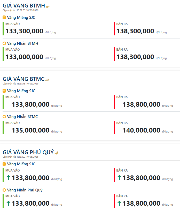Click the up arrow on Phú Quý ring sell price
Viewport: 180px width, 209px height.
tap(119, 203)
